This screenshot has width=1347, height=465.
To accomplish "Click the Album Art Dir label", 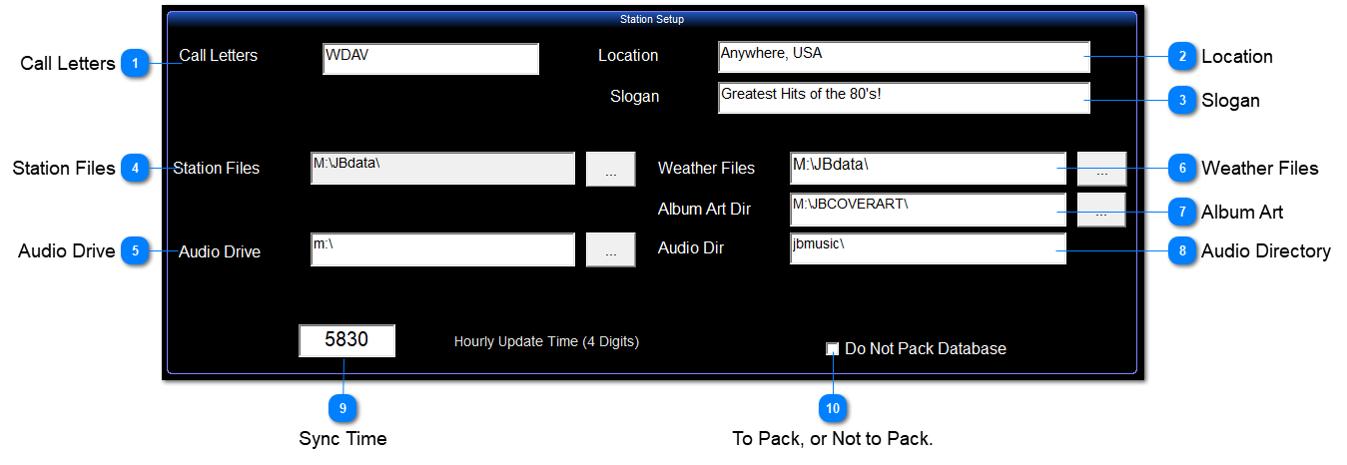I will pyautogui.click(x=704, y=210).
